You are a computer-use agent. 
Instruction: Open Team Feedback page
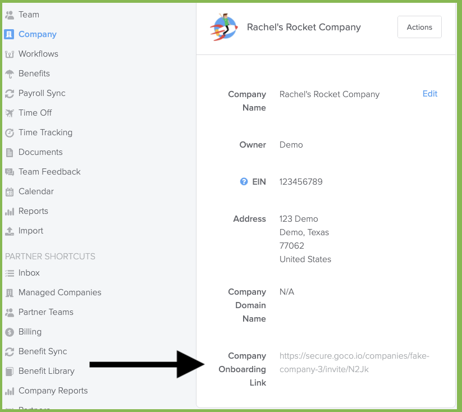pos(49,172)
